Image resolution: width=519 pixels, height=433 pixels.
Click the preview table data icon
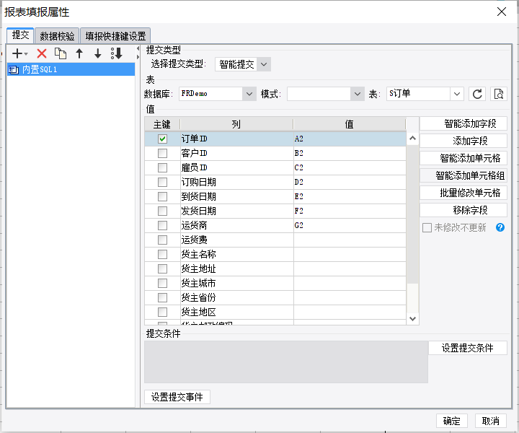tap(499, 94)
